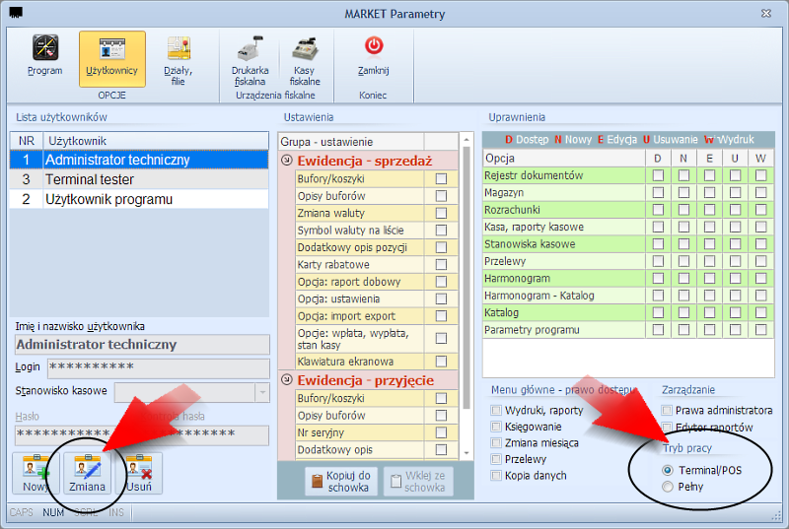Select Terminal tester in user list
The width and height of the screenshot is (789, 529).
[x=139, y=179]
